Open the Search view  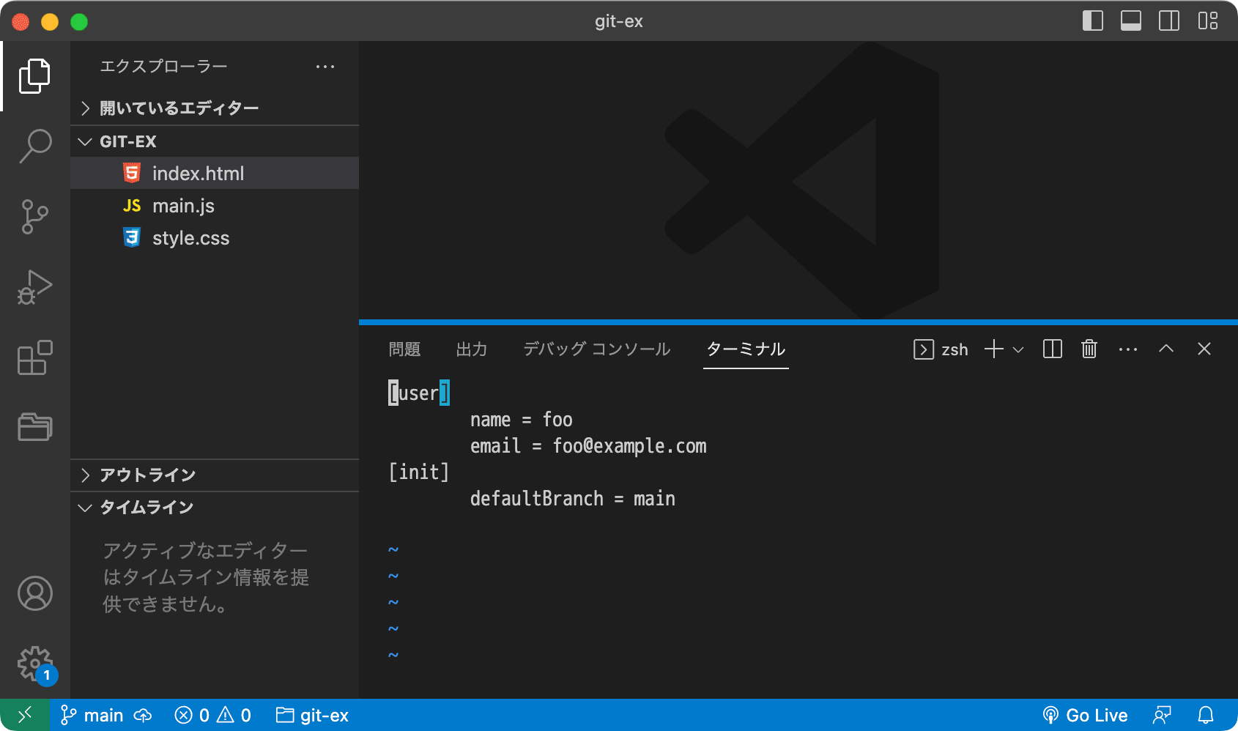click(x=34, y=146)
